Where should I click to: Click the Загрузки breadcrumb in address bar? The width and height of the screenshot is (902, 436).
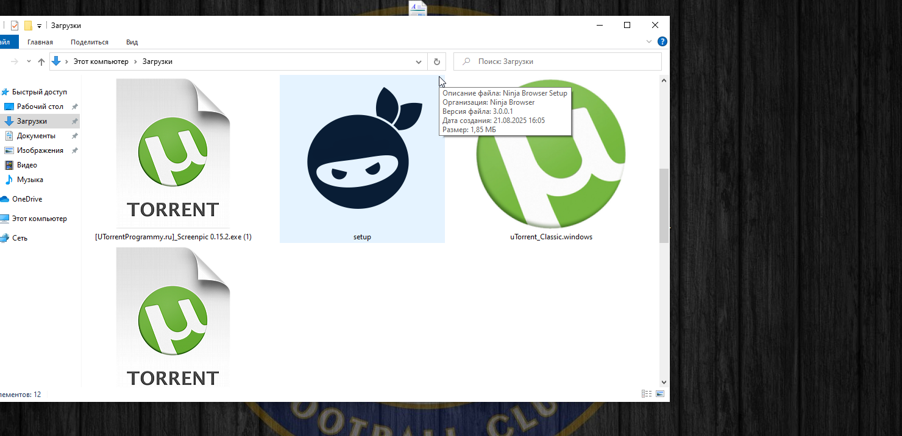click(x=157, y=62)
